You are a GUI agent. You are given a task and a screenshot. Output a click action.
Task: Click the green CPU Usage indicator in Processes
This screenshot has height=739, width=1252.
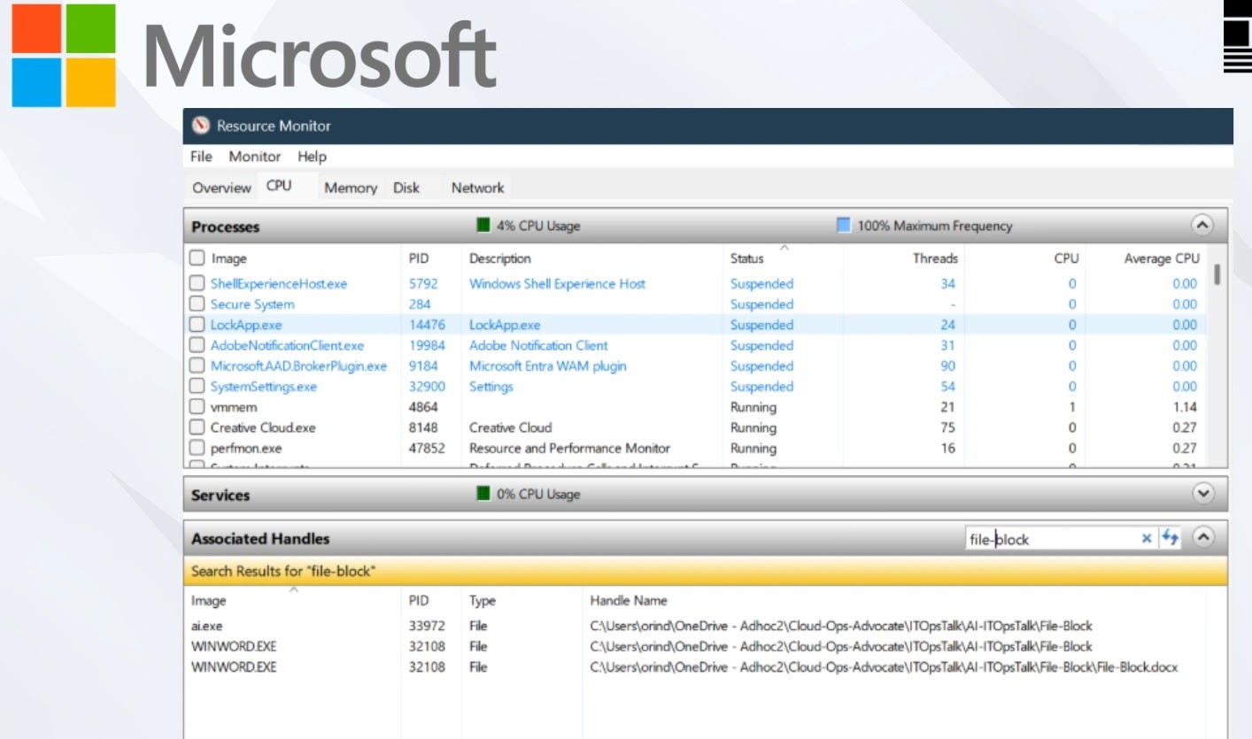pyautogui.click(x=483, y=226)
